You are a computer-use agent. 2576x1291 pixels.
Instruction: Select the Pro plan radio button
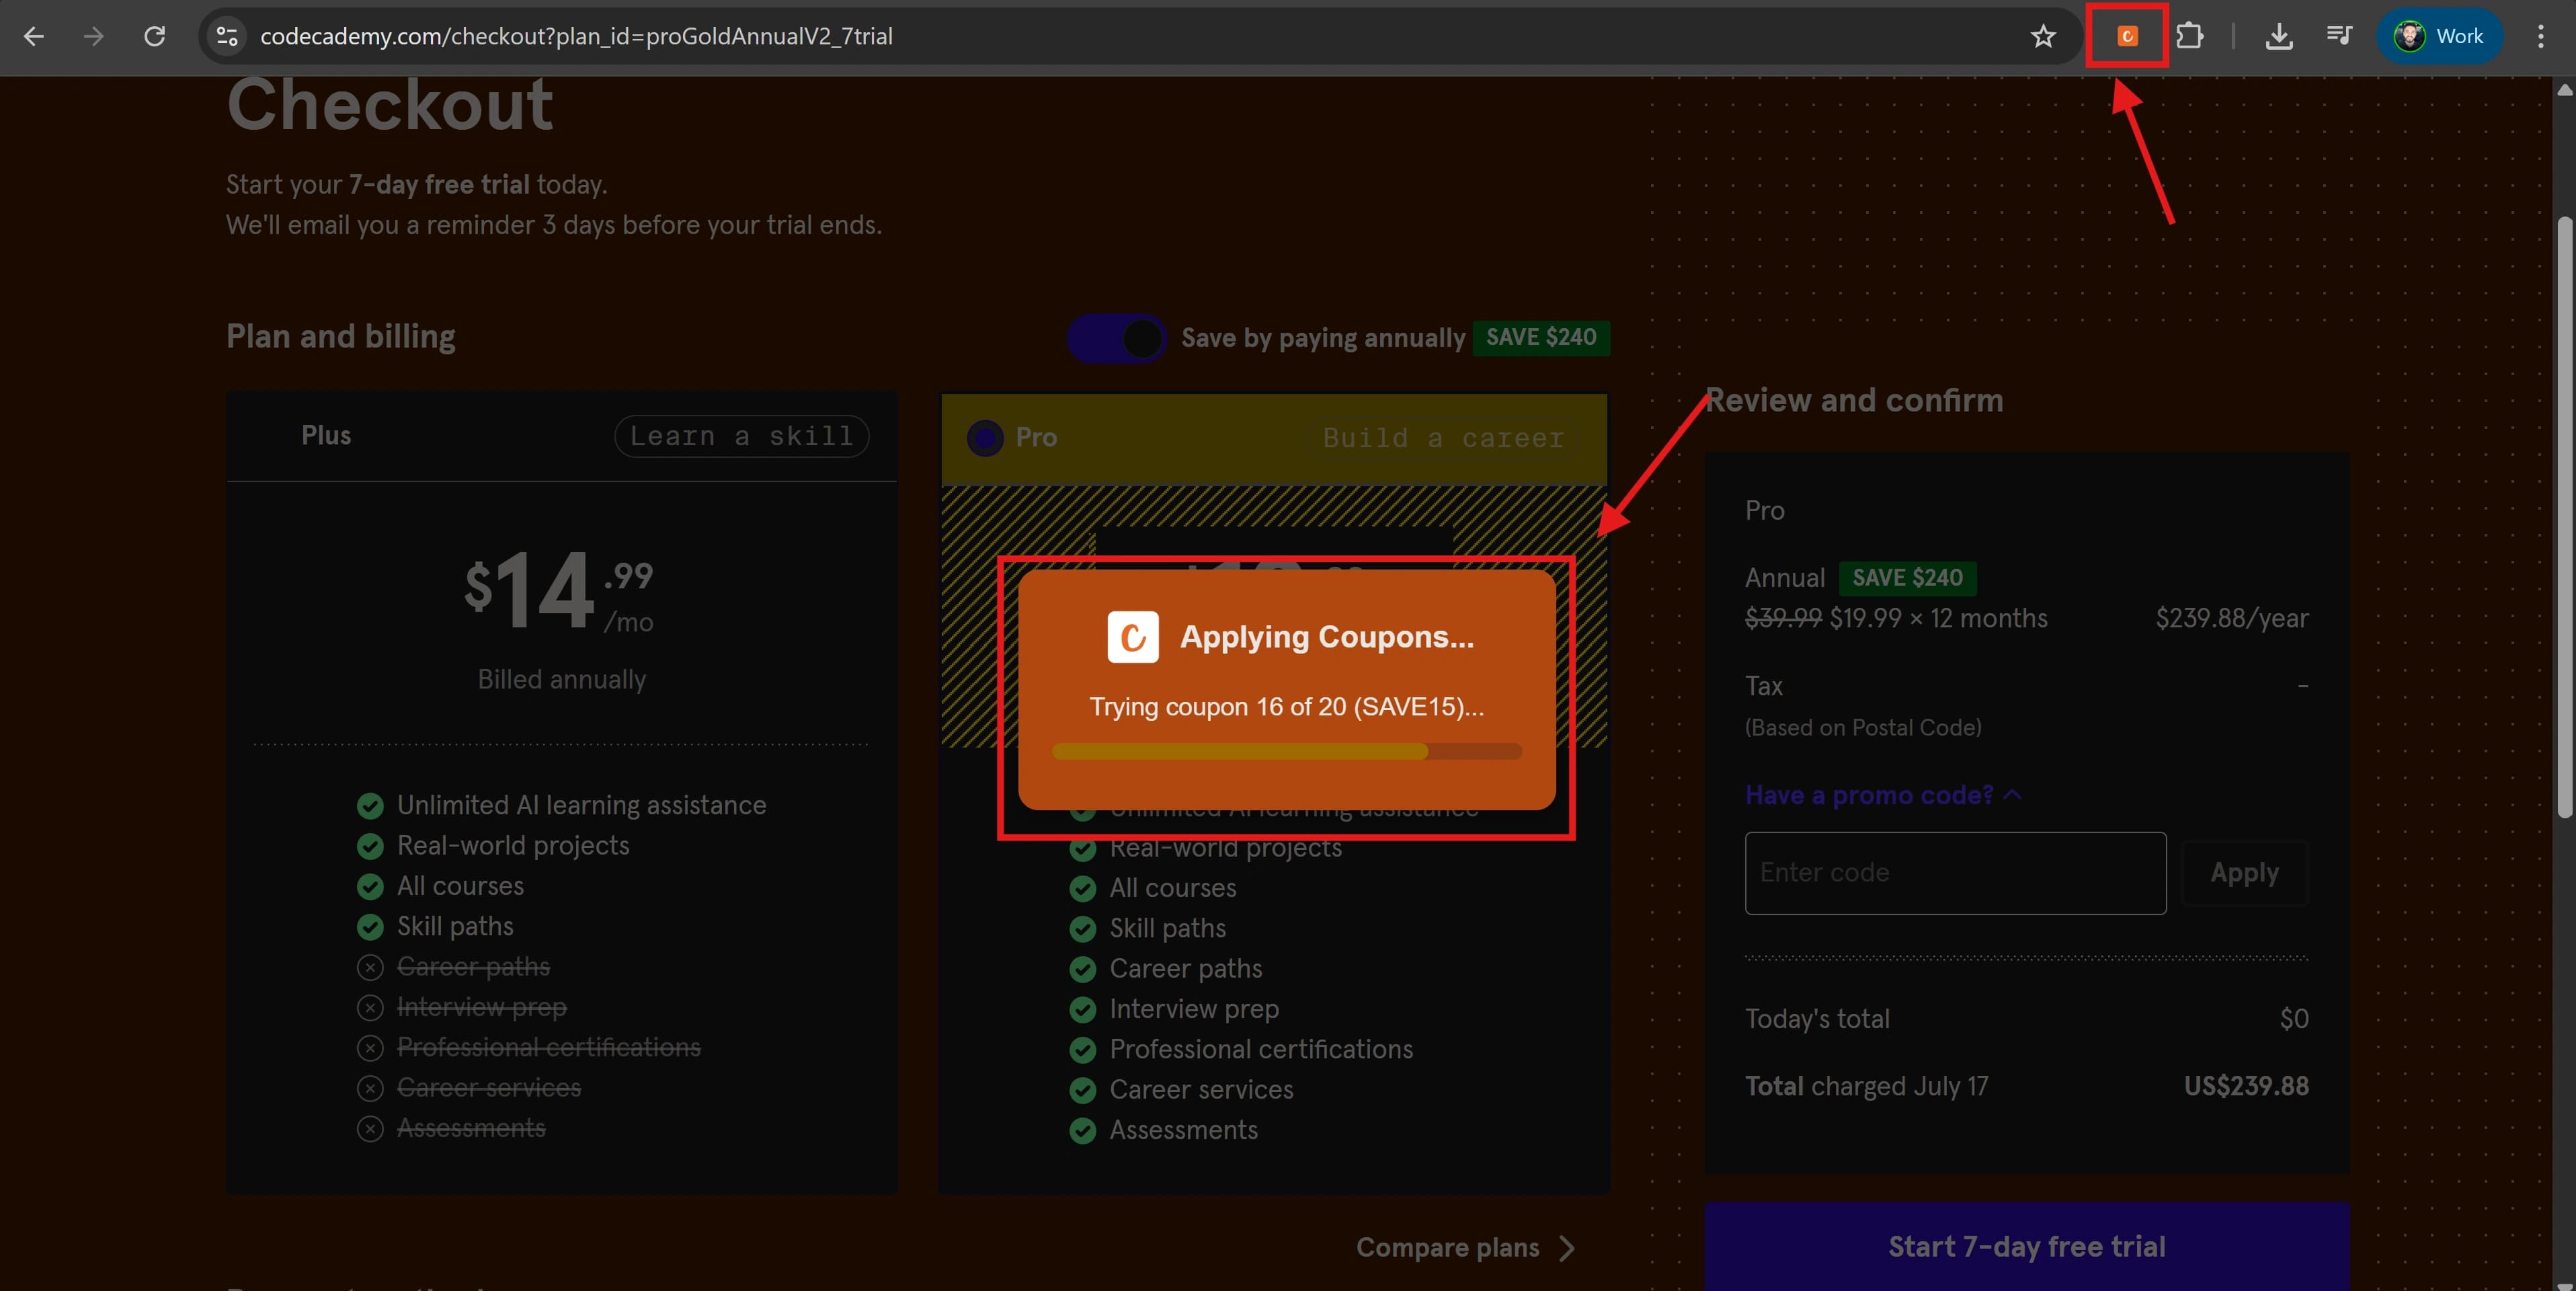point(985,438)
